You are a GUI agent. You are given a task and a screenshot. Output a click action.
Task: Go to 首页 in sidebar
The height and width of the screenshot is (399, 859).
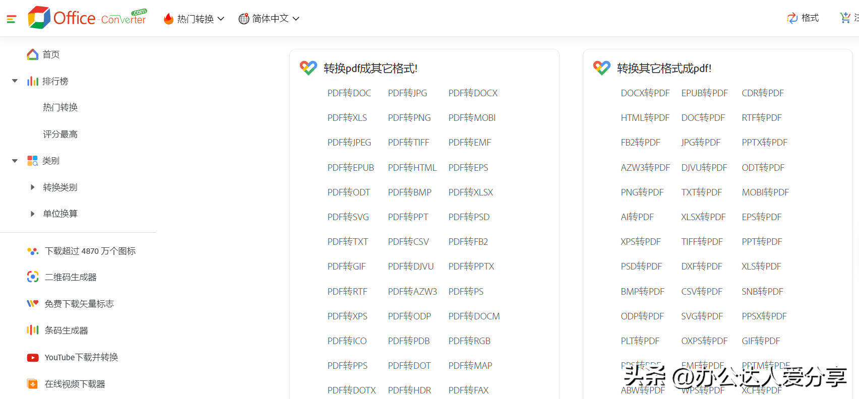(51, 54)
